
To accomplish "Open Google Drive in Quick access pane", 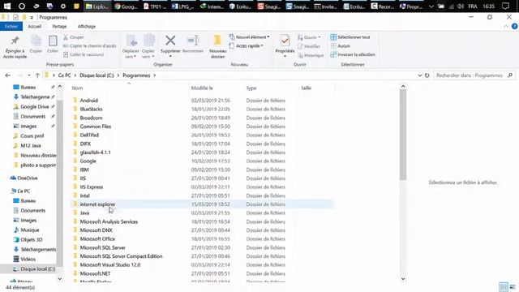I will 34,106.
